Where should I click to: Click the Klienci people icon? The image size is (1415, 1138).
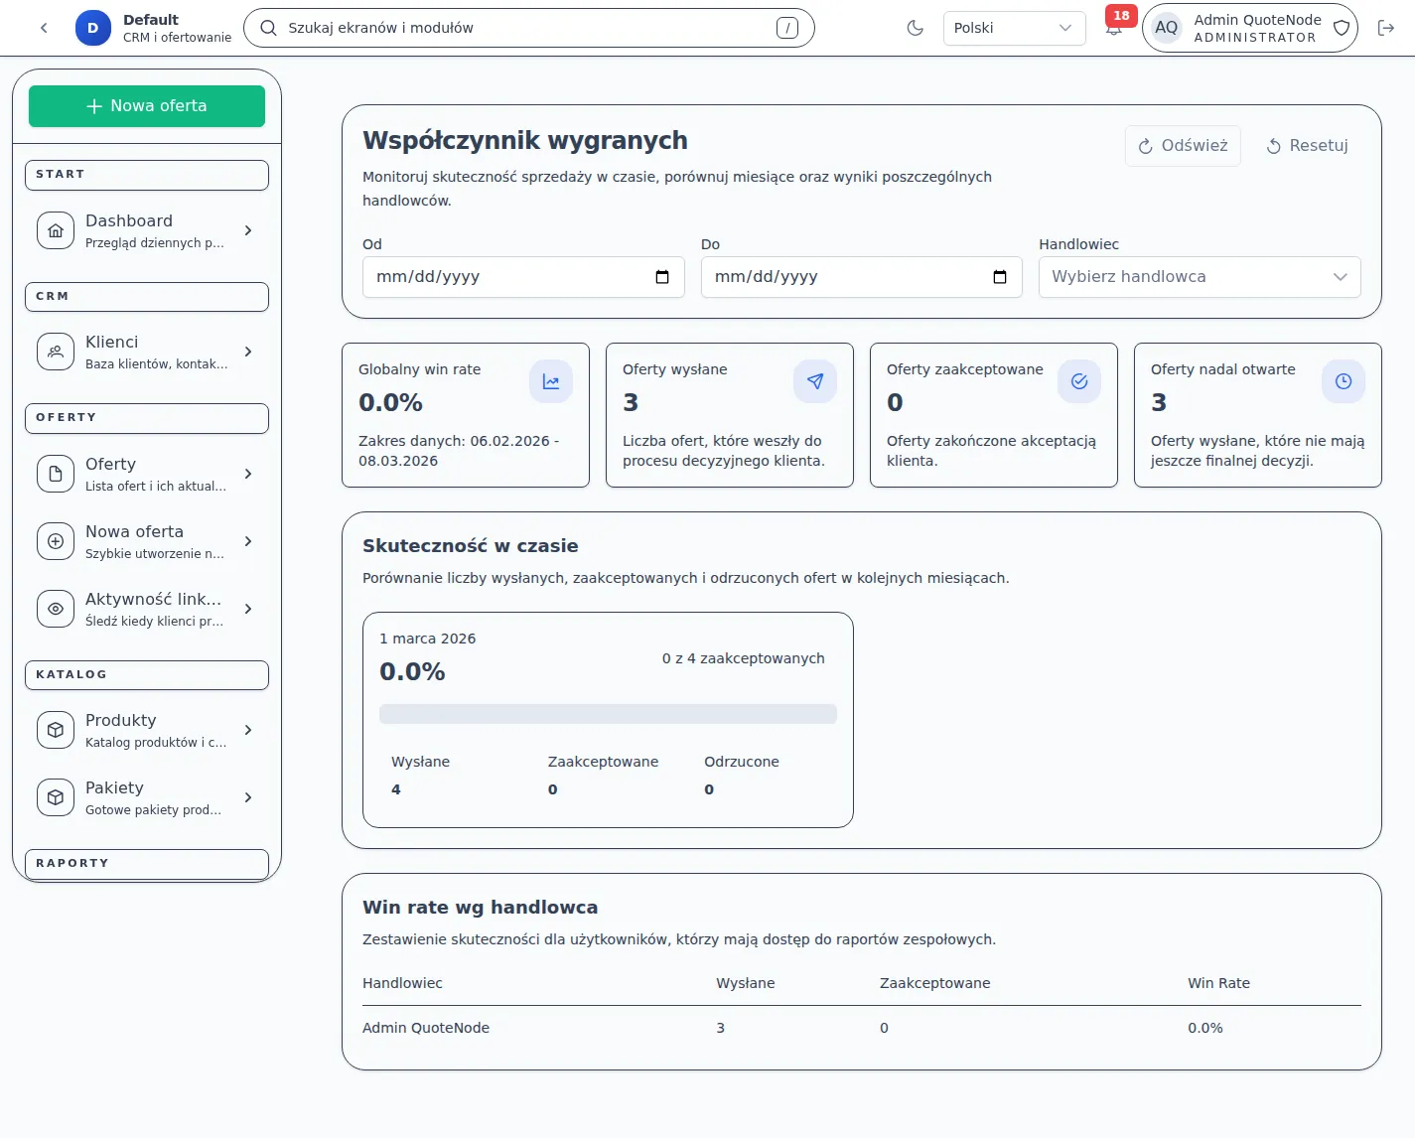56,352
